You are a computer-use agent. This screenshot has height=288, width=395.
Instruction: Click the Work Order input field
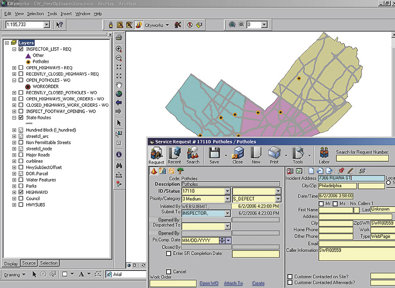click(x=173, y=283)
